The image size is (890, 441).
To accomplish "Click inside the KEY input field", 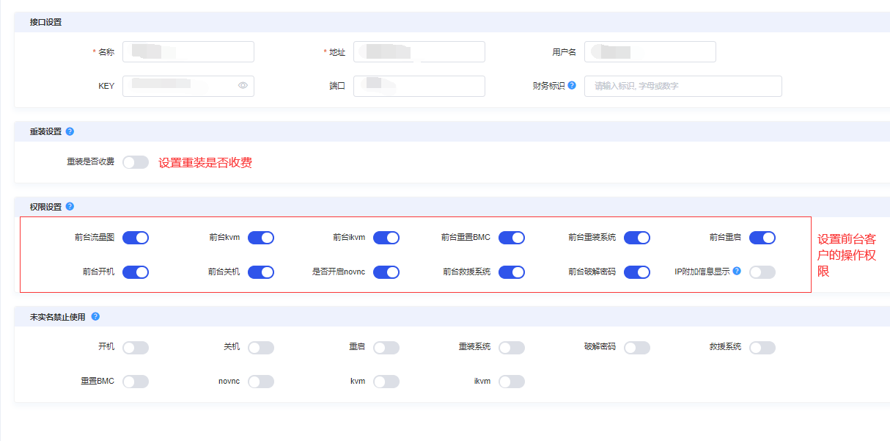I will [x=188, y=86].
